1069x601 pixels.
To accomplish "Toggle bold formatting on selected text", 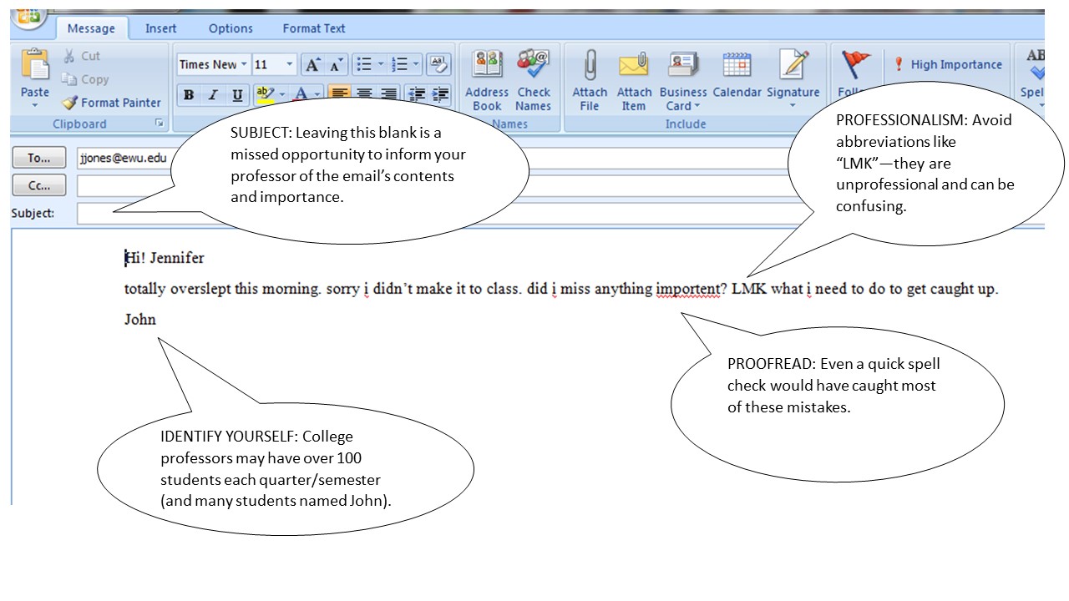I will 188,95.
